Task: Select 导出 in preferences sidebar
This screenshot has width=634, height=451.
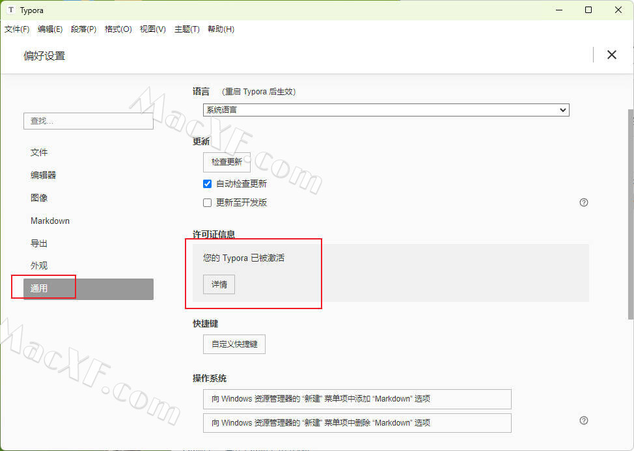Action: (x=39, y=243)
